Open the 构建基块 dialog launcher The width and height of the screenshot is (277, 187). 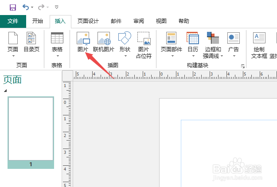243,66
